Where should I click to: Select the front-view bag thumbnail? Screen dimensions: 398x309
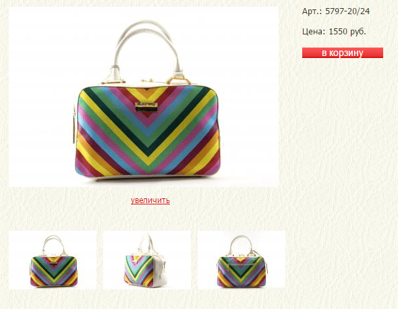(53, 260)
